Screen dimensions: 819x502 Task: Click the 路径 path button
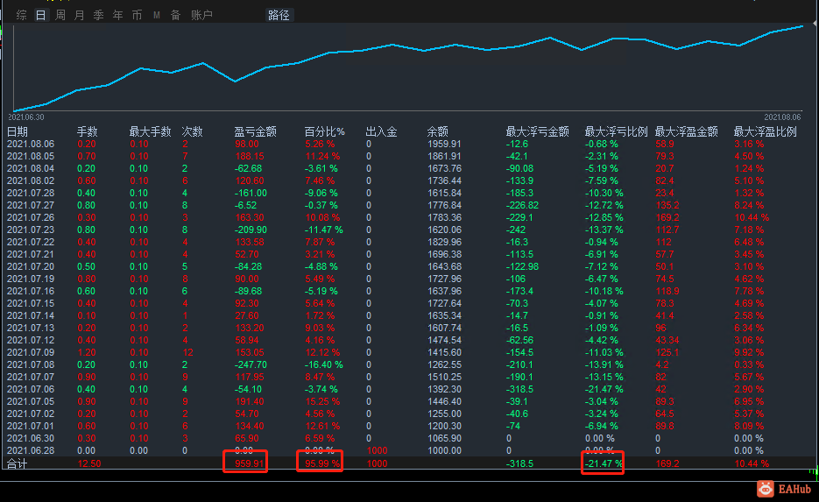[x=279, y=15]
